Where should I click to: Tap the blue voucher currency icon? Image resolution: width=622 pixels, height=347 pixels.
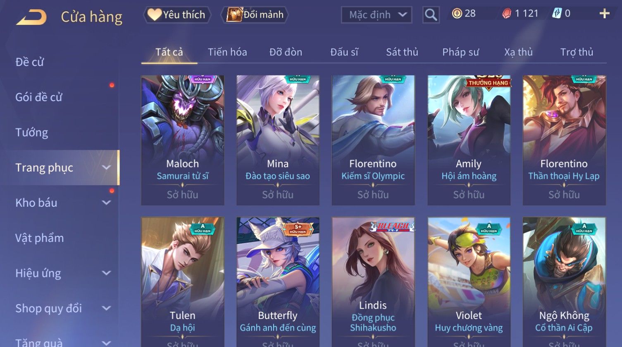click(x=557, y=14)
